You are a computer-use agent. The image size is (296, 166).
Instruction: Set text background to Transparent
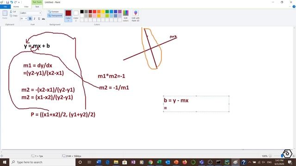pos(55,16)
